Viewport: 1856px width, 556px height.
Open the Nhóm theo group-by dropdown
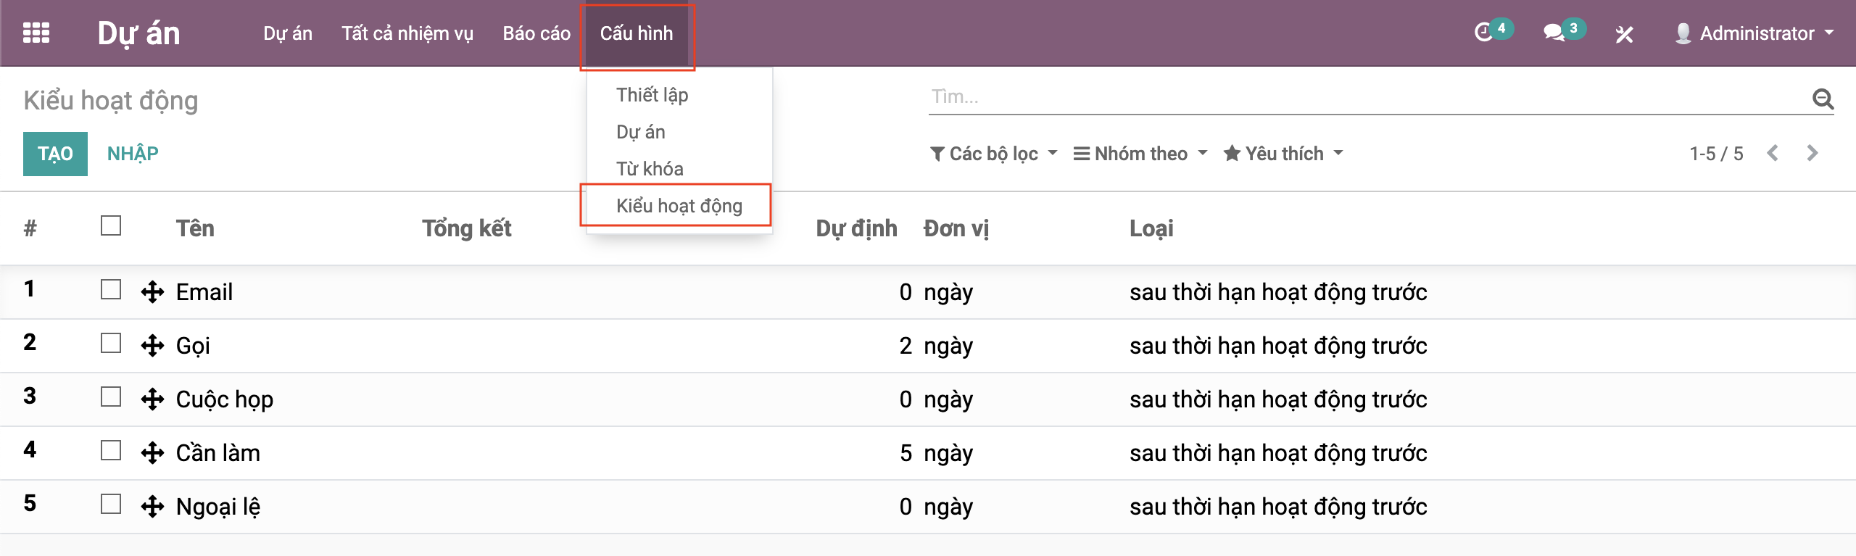click(1140, 154)
